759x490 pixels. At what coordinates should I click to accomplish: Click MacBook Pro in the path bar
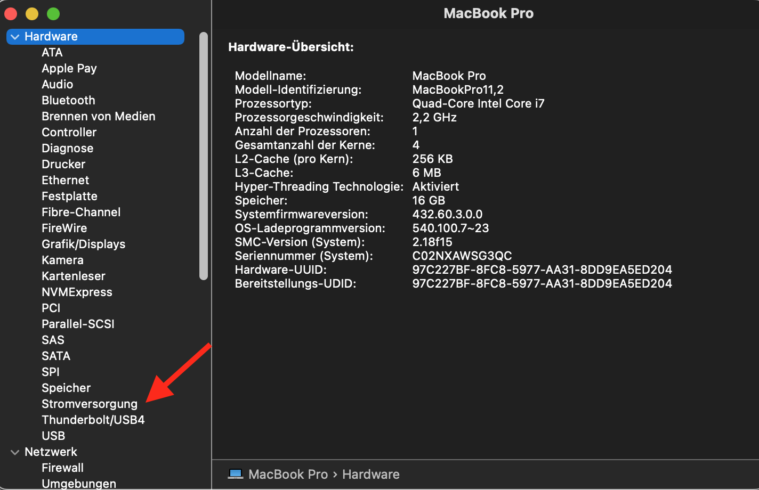point(288,474)
